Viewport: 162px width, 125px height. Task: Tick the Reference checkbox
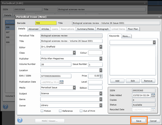pos(60,111)
